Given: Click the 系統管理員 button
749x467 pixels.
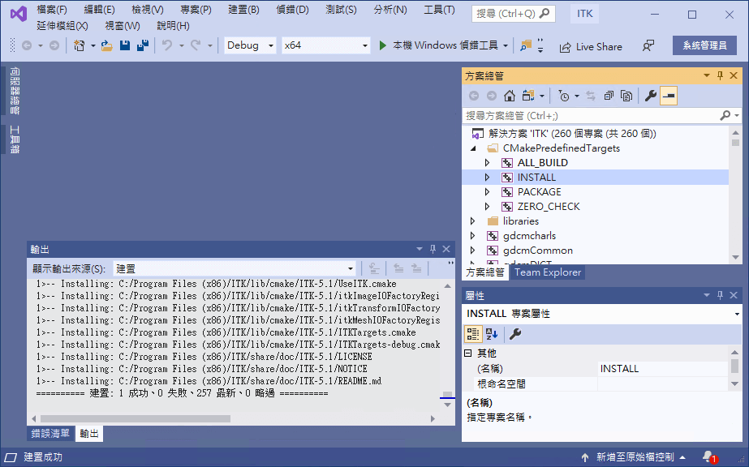Looking at the screenshot, I should point(704,45).
